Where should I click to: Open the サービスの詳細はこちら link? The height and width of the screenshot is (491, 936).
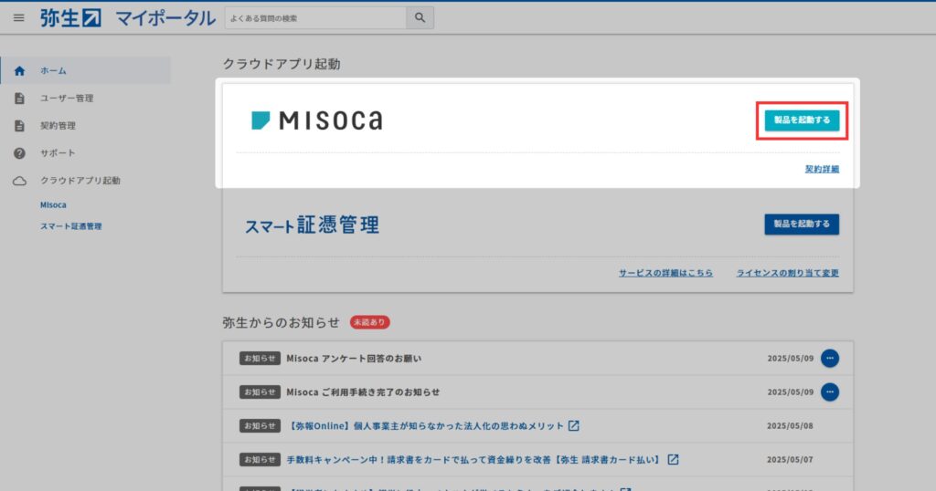pos(665,273)
